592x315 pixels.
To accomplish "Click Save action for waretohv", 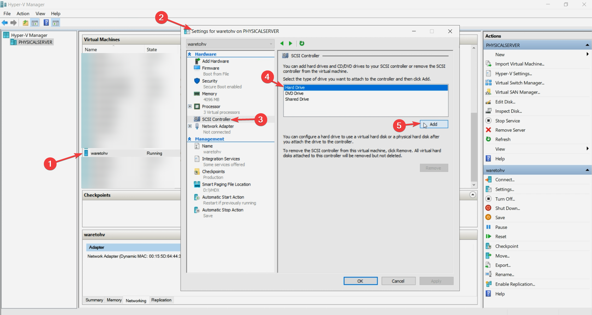I will (500, 217).
